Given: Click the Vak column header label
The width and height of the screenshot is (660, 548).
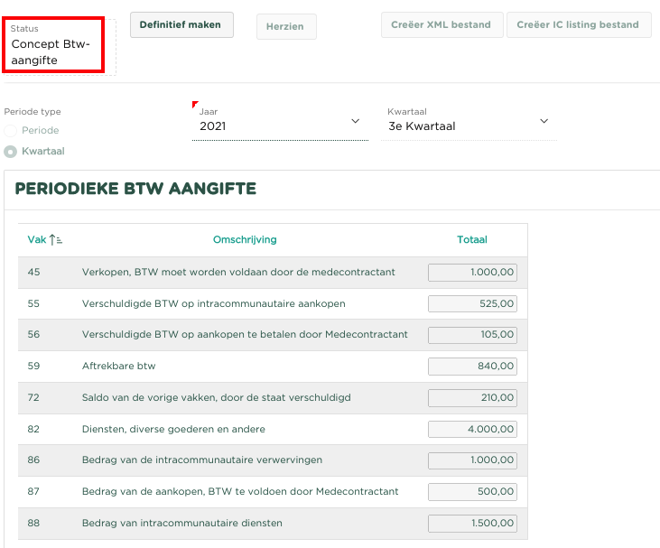Looking at the screenshot, I should click(36, 240).
